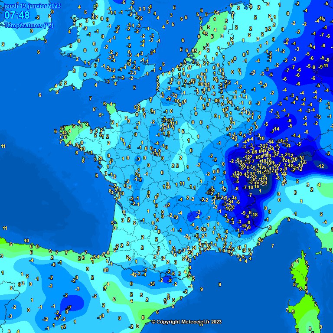Click the 10 reading off Spain's northwest coast
This screenshot has height=333, width=333.
click(26, 240)
